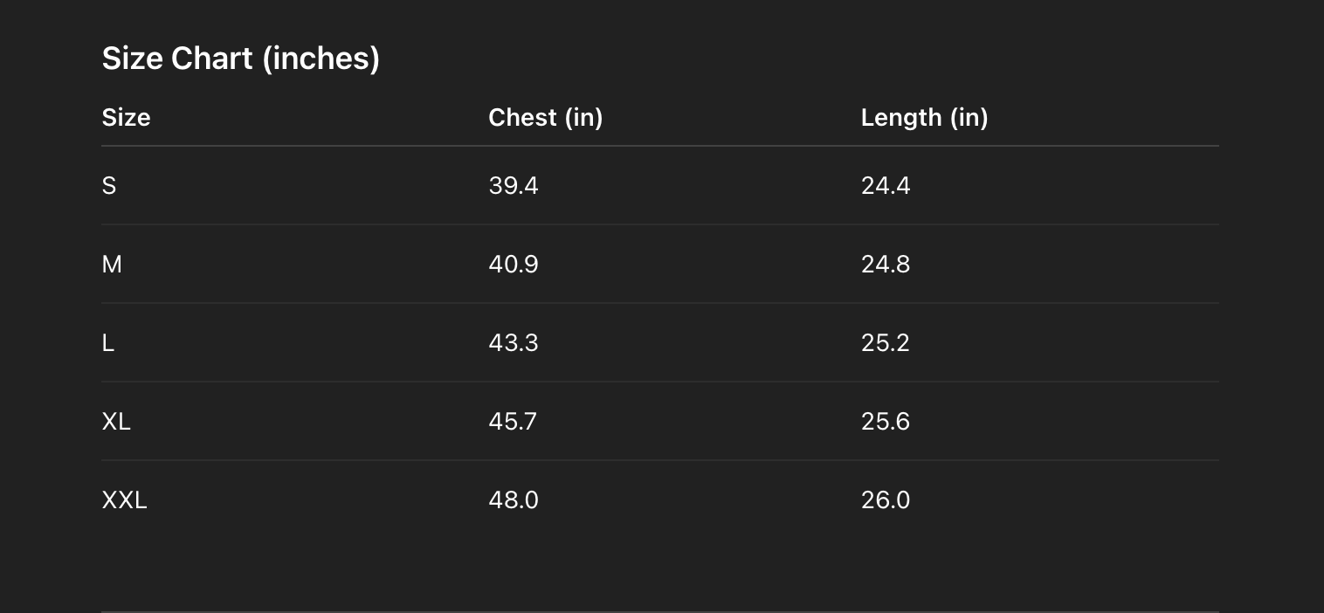Click the 48.0 chest value
1324x613 pixels.
(x=514, y=500)
